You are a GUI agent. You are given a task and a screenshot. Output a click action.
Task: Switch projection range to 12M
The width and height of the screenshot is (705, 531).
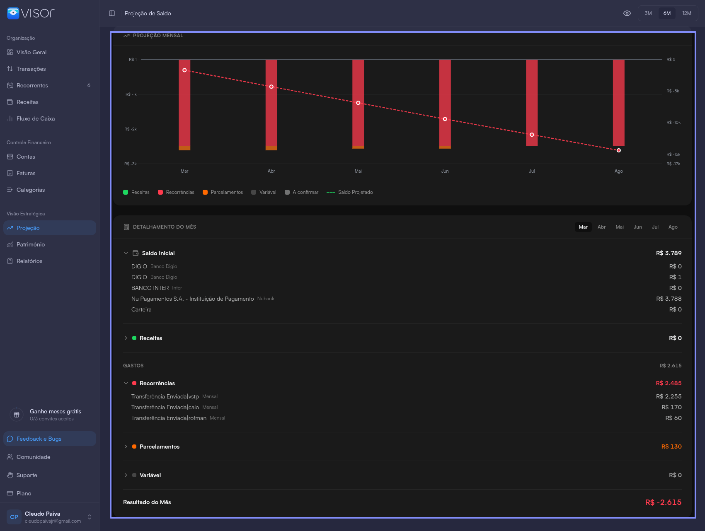(687, 13)
